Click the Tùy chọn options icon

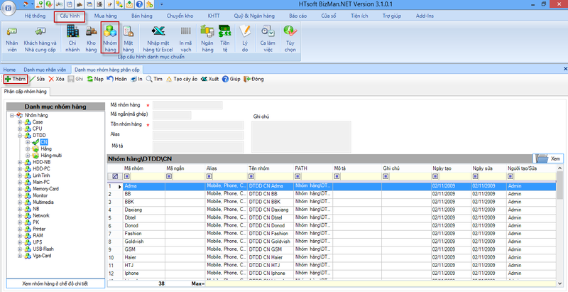click(290, 38)
